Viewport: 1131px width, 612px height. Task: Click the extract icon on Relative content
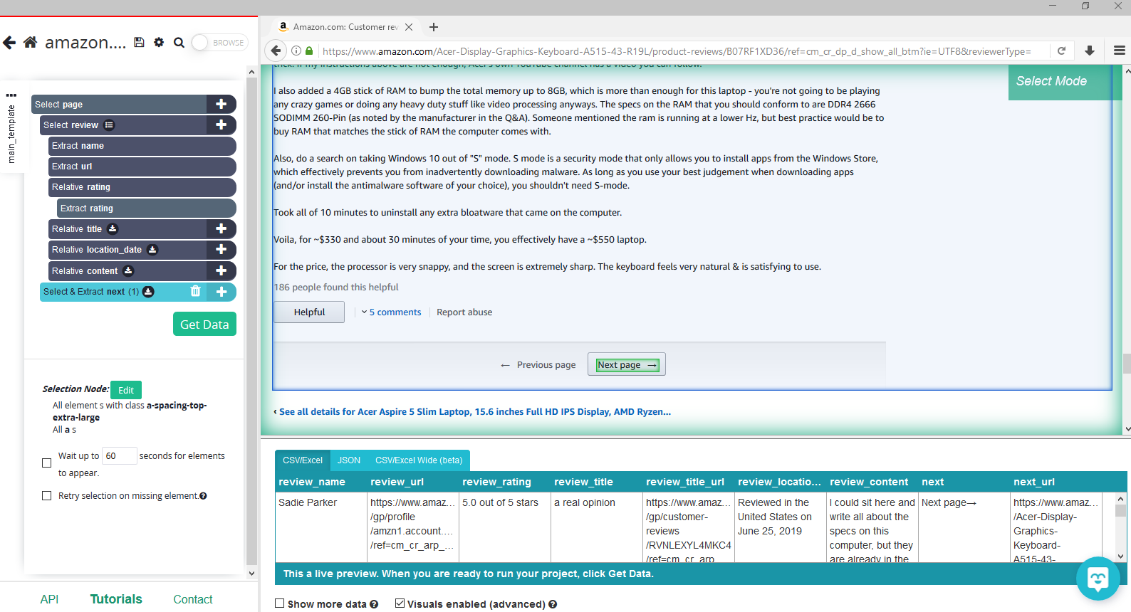tap(128, 271)
